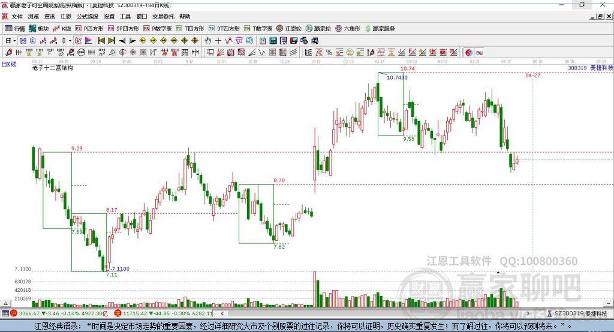614x332 pixels.
Task: Open 赢家服务 with the dollar icon
Action: tap(380, 29)
